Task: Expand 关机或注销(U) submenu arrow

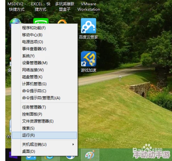Action: point(73,145)
